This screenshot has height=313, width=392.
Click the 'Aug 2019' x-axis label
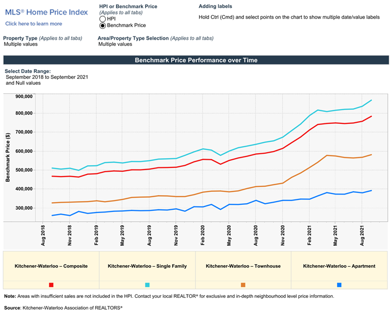tap(149, 235)
